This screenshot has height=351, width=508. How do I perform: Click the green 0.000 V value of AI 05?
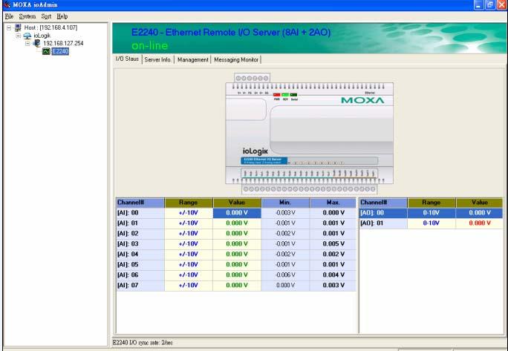pyautogui.click(x=237, y=264)
